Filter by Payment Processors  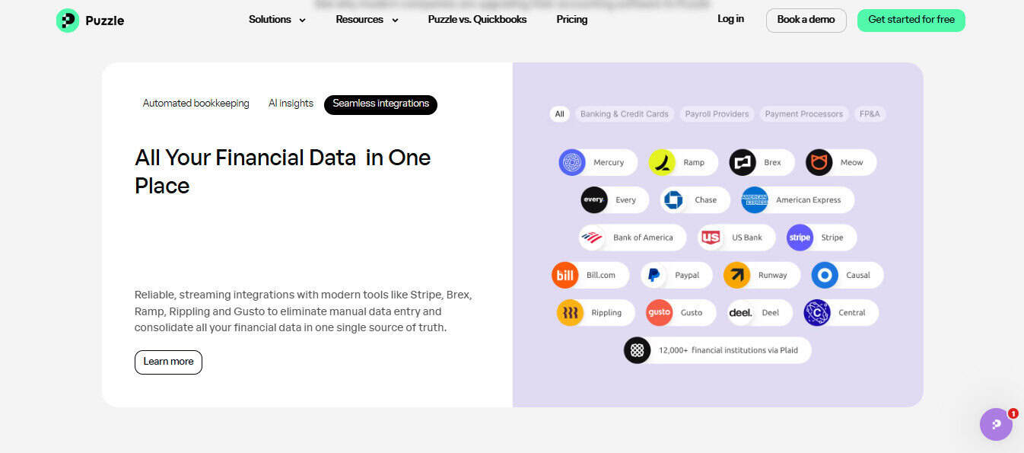804,114
